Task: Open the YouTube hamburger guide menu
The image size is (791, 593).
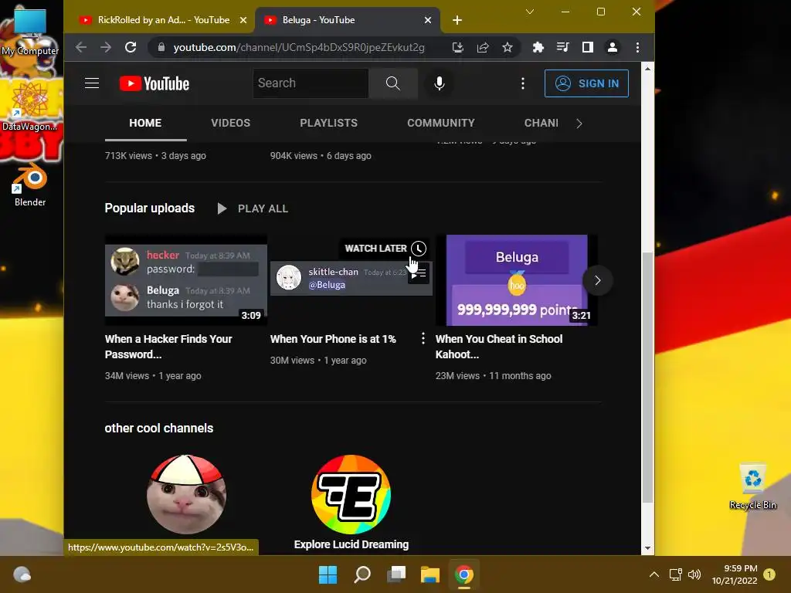Action: 92,83
